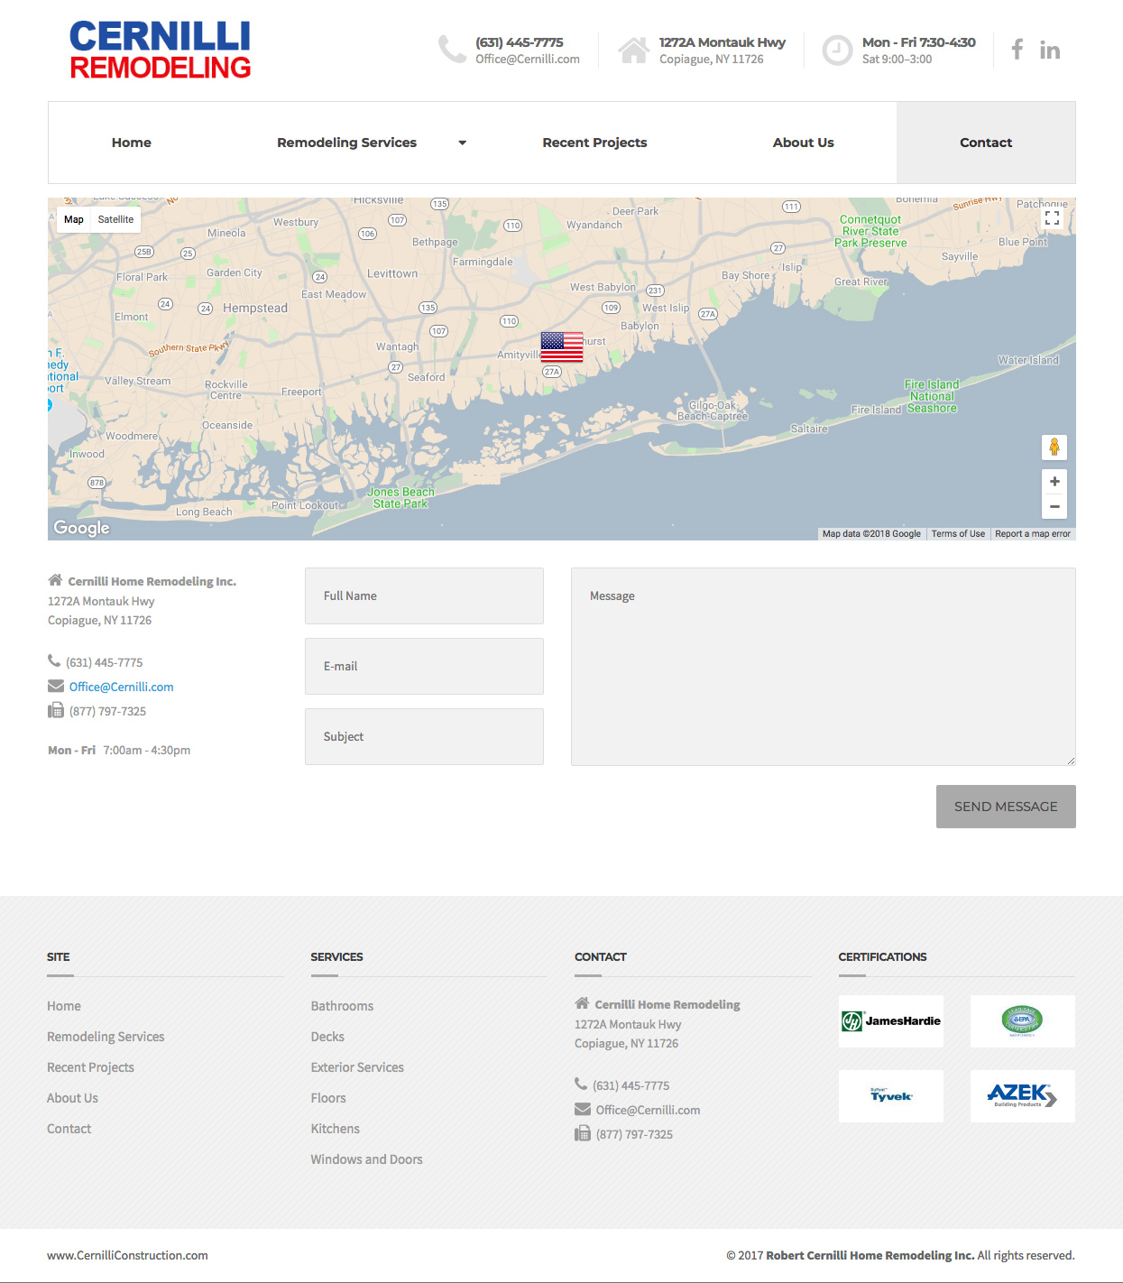The height and width of the screenshot is (1283, 1123).
Task: Go to the About Us page
Action: click(x=803, y=143)
